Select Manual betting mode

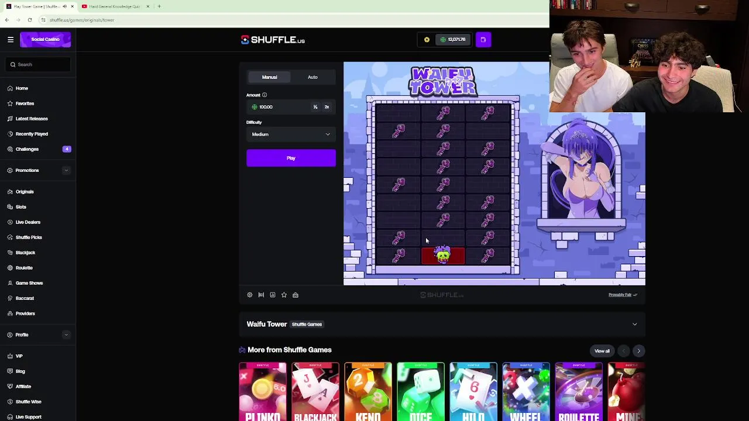tap(269, 77)
